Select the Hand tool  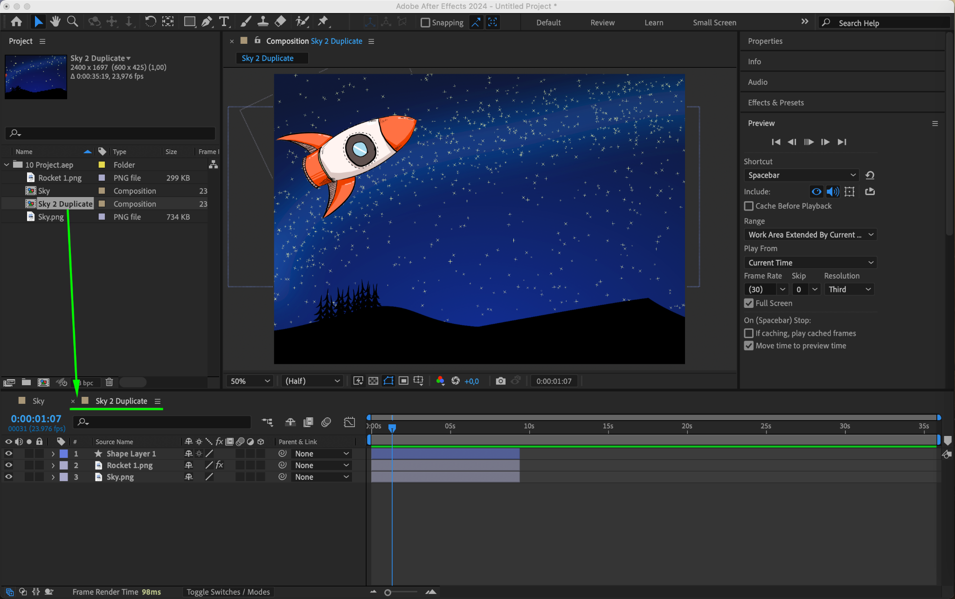click(55, 21)
